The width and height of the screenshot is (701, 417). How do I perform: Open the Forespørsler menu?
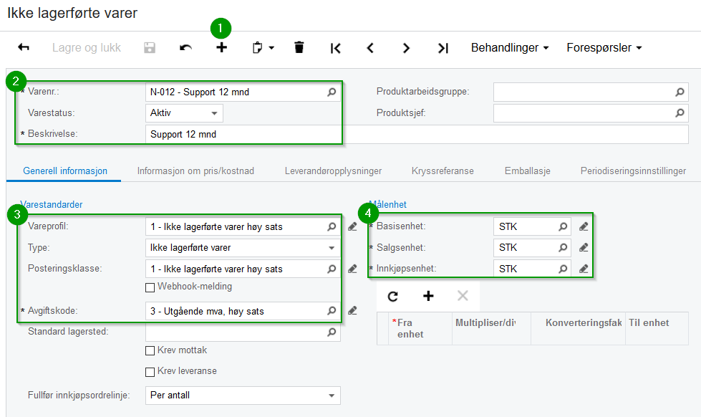pos(604,48)
